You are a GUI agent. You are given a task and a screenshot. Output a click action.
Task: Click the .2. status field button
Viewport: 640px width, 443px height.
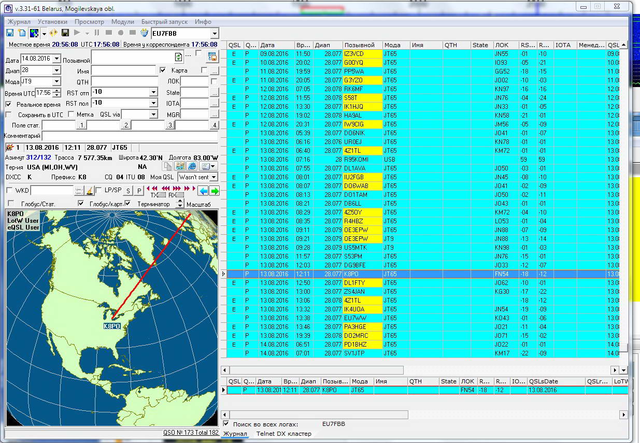pos(126,125)
